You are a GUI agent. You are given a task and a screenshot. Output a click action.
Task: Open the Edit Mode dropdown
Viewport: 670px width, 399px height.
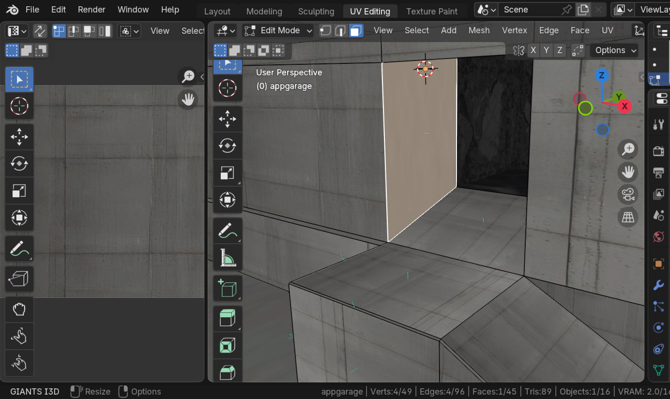tap(278, 30)
